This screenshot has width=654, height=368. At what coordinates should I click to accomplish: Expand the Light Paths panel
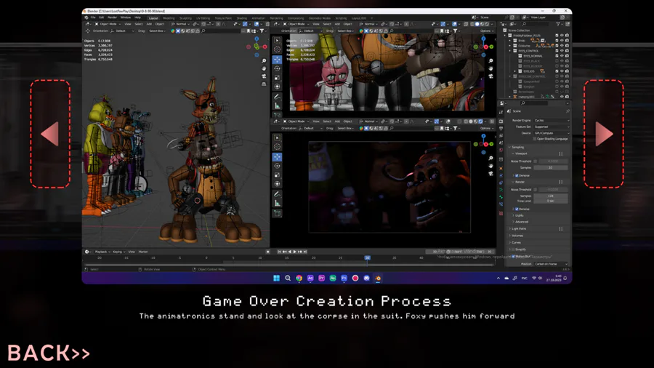pyautogui.click(x=517, y=228)
